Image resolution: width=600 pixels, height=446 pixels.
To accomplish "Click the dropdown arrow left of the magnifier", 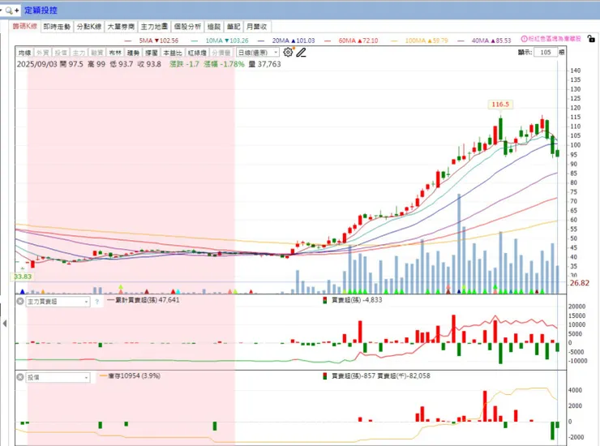I will tap(2, 11).
